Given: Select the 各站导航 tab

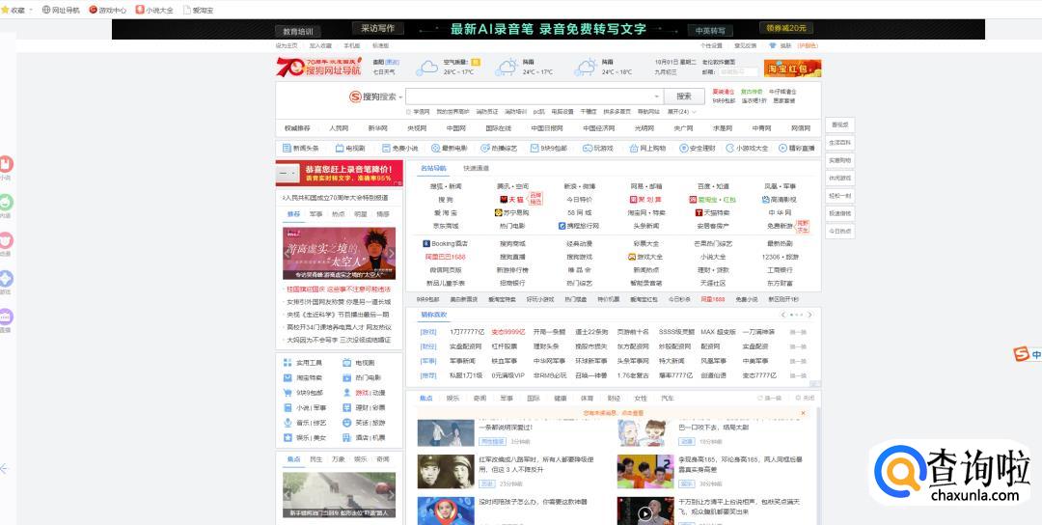Looking at the screenshot, I should pos(433,168).
